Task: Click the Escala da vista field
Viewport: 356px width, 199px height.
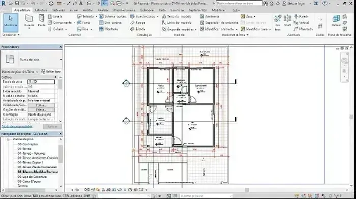Action: (x=41, y=82)
